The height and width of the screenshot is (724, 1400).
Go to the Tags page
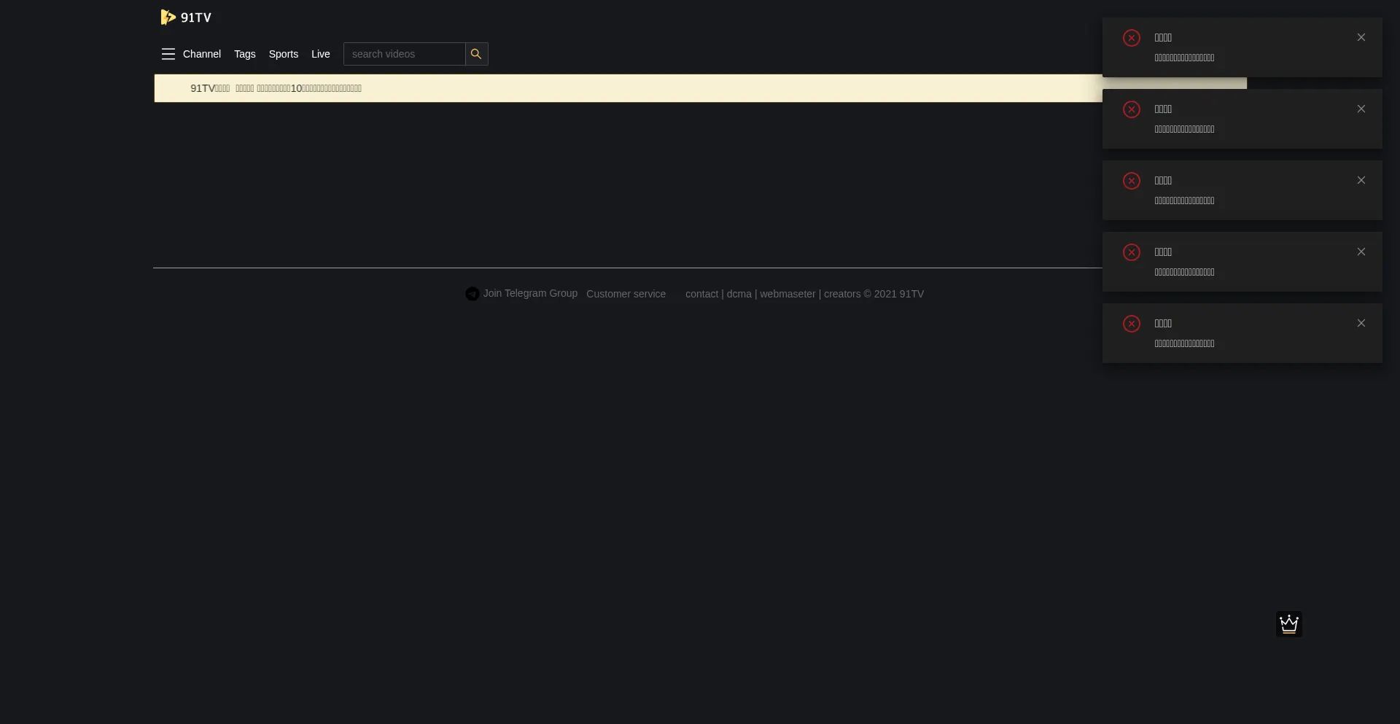point(244,54)
